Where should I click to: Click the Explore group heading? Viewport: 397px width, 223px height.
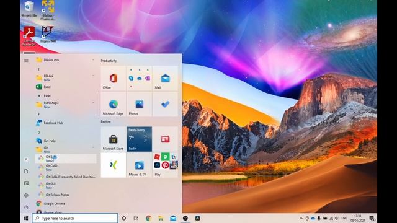tap(105, 121)
